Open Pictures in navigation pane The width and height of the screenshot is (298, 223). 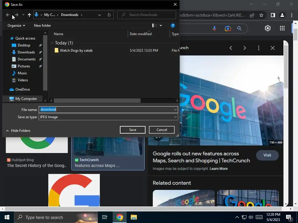pos(24,66)
